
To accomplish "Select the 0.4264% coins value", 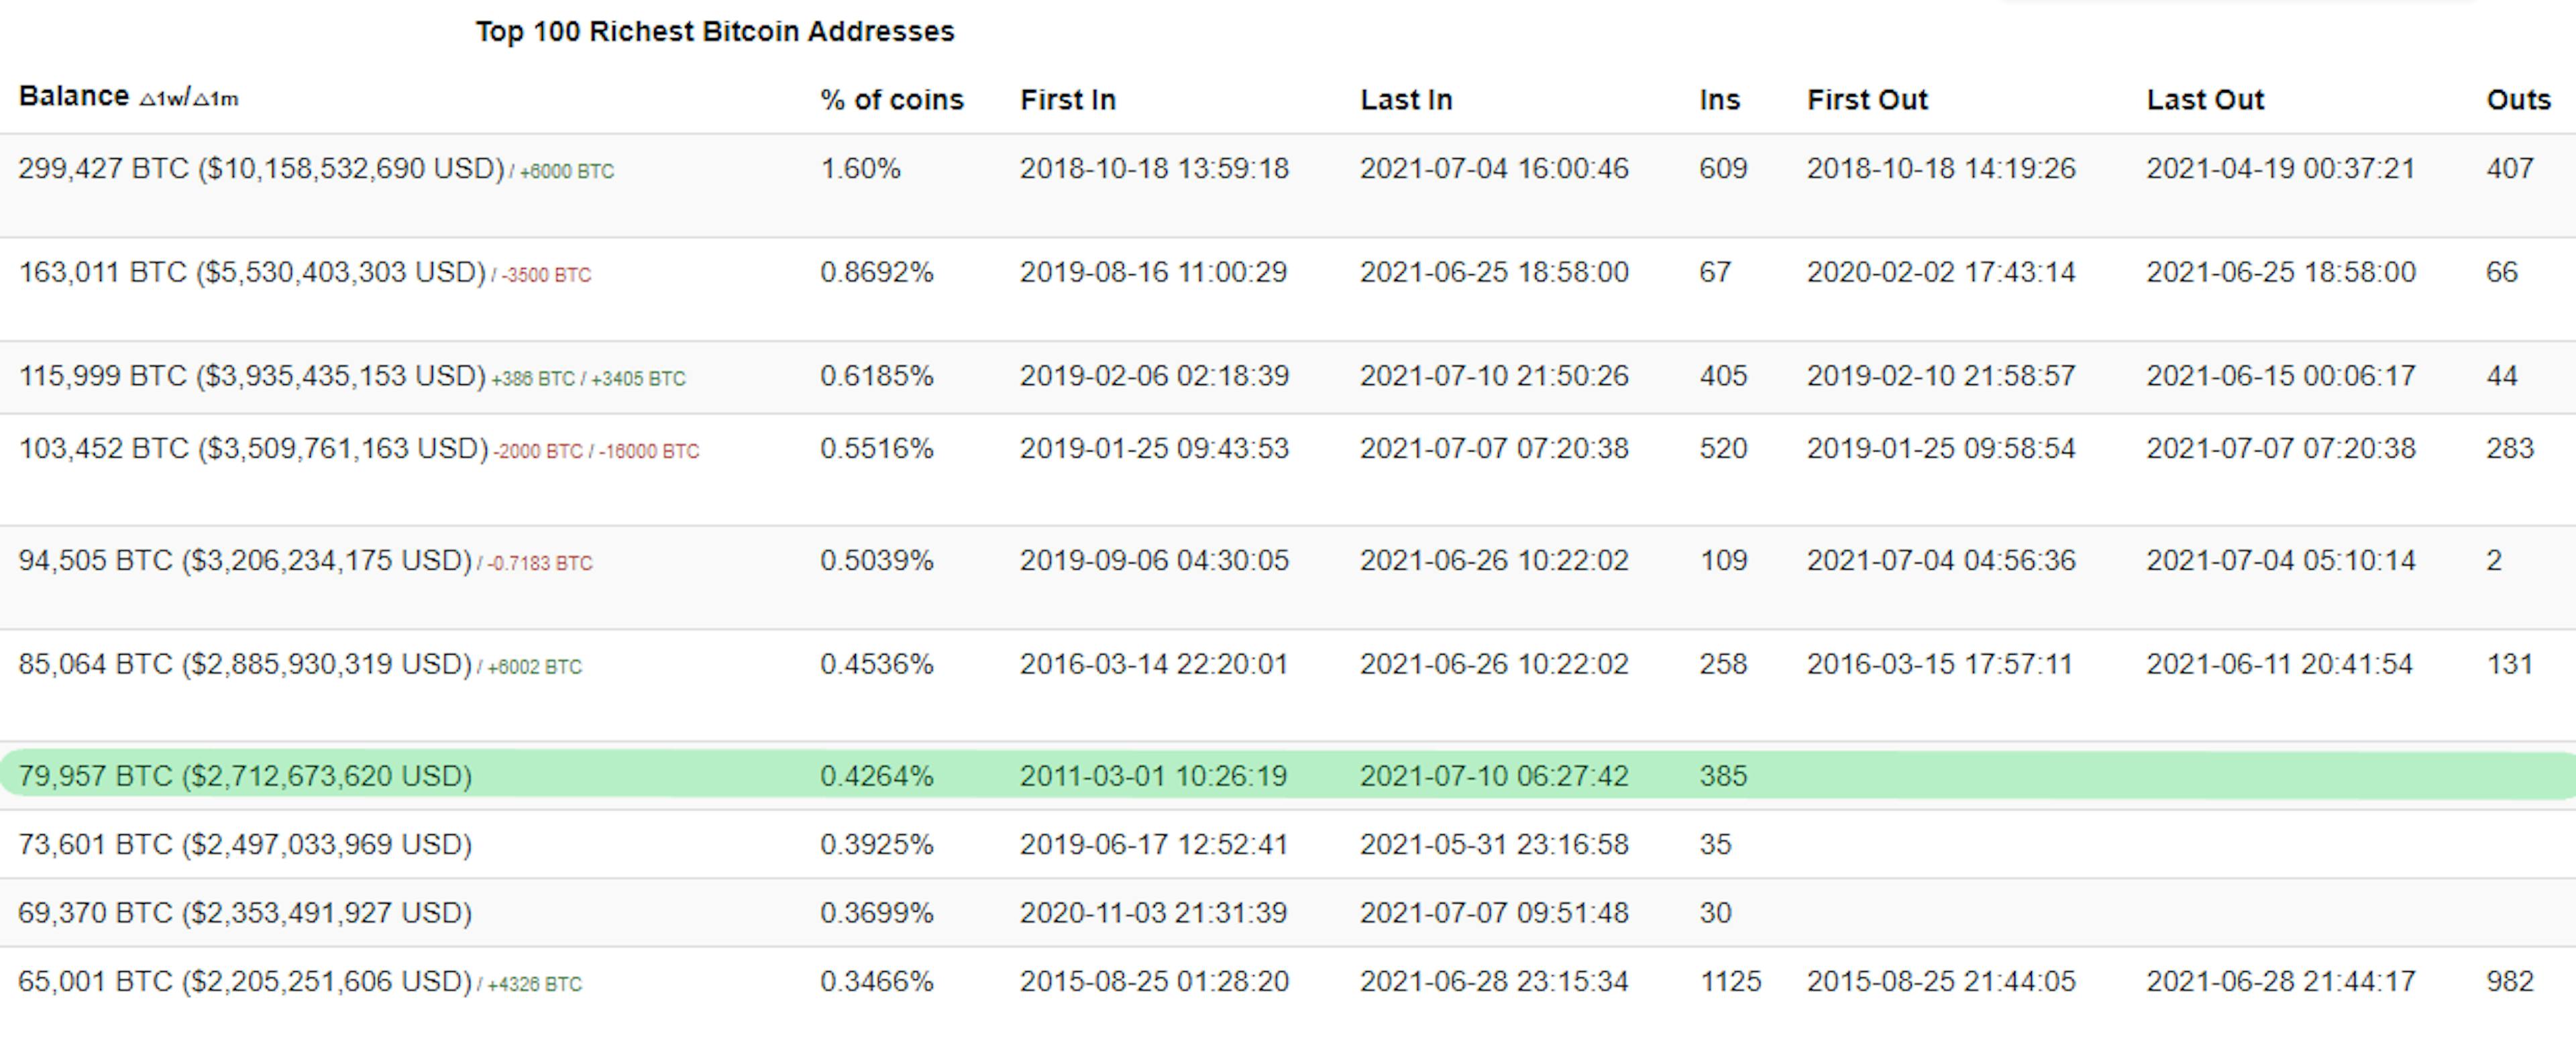I will click(876, 776).
